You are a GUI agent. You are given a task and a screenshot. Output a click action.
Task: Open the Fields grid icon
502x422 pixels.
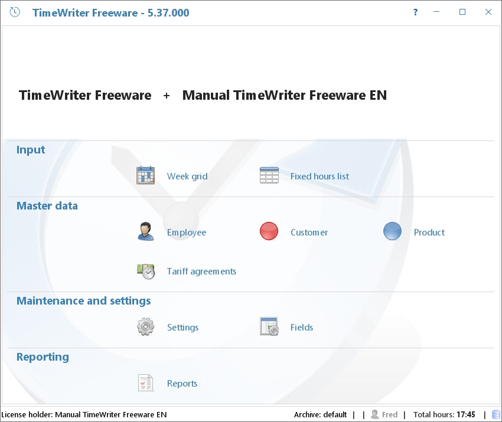[x=269, y=326]
